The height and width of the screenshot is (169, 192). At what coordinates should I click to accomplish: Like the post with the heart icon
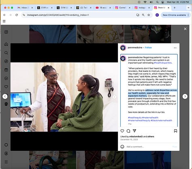pos(122,131)
